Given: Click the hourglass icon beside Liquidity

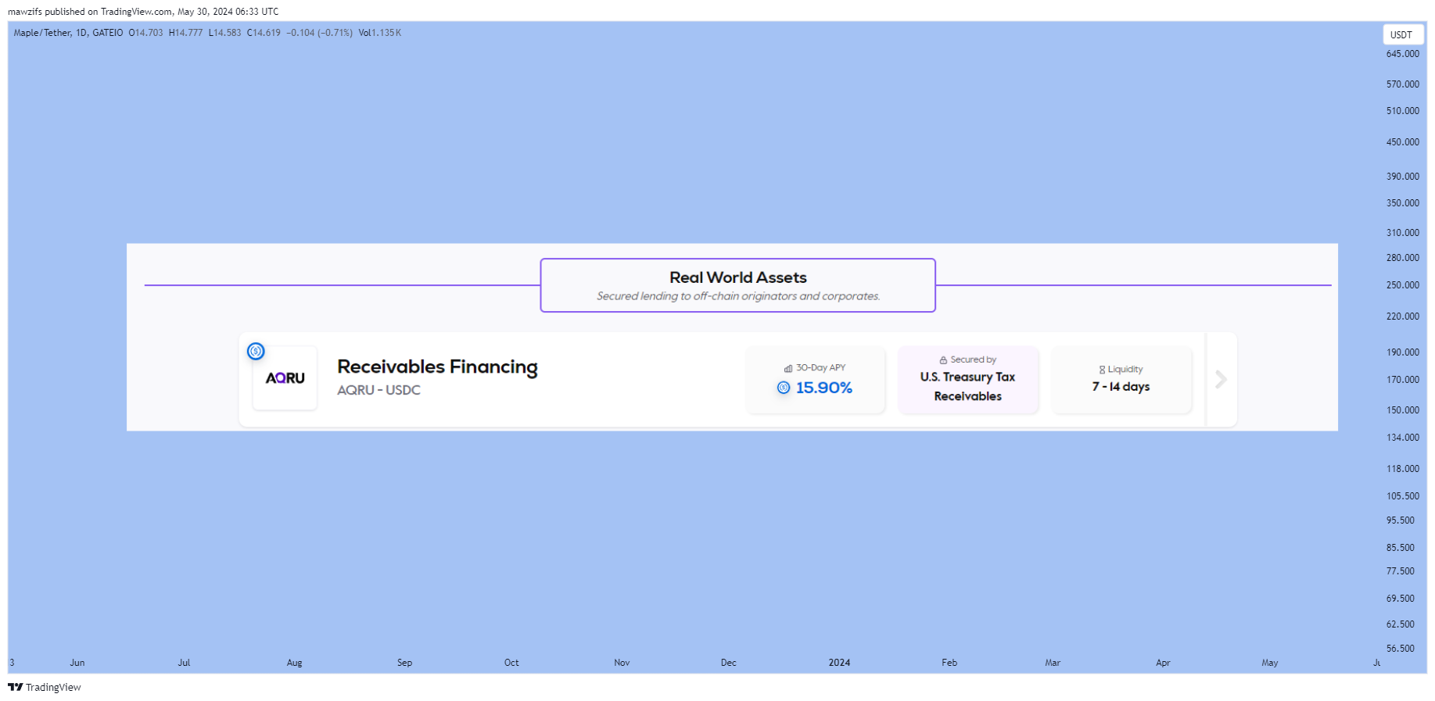Looking at the screenshot, I should 1102,370.
